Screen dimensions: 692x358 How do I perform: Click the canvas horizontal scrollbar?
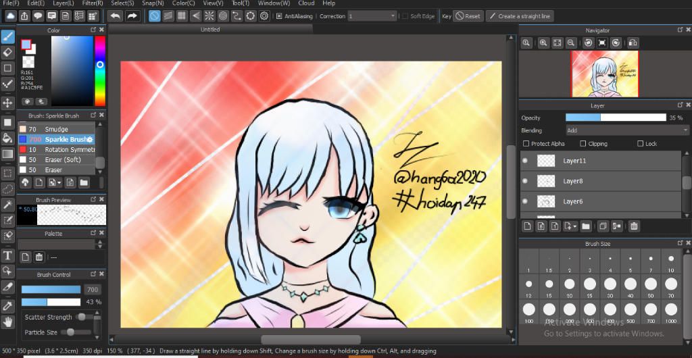pyautogui.click(x=311, y=340)
